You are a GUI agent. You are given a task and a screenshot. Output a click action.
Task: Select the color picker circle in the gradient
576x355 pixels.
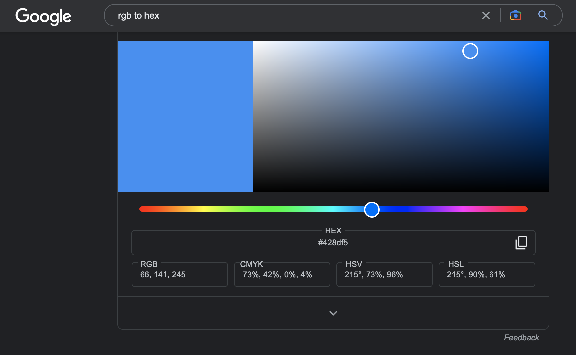click(x=470, y=51)
